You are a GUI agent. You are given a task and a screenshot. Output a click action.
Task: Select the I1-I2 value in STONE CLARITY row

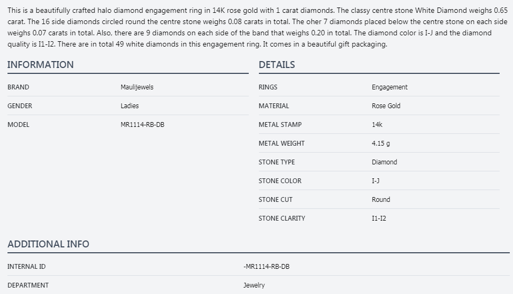379,218
